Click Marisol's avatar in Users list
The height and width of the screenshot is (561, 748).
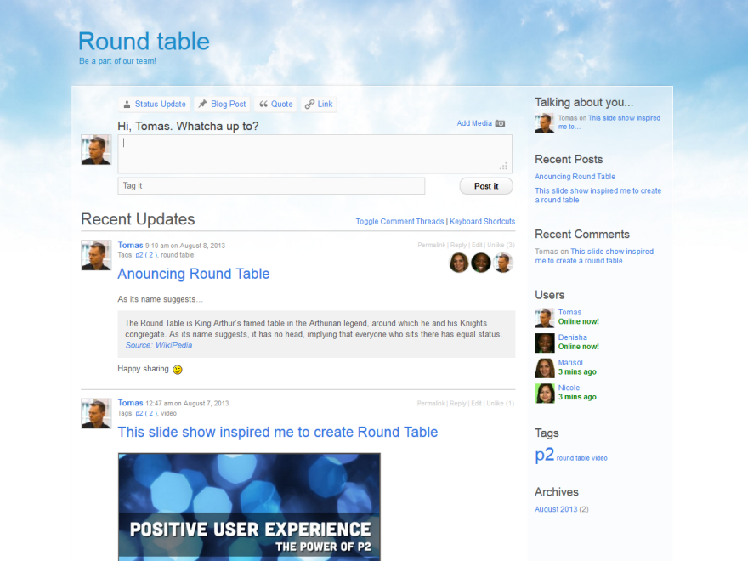545,368
